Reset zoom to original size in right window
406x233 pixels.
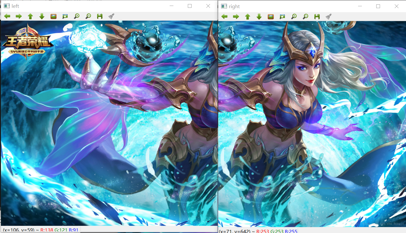pos(271,17)
